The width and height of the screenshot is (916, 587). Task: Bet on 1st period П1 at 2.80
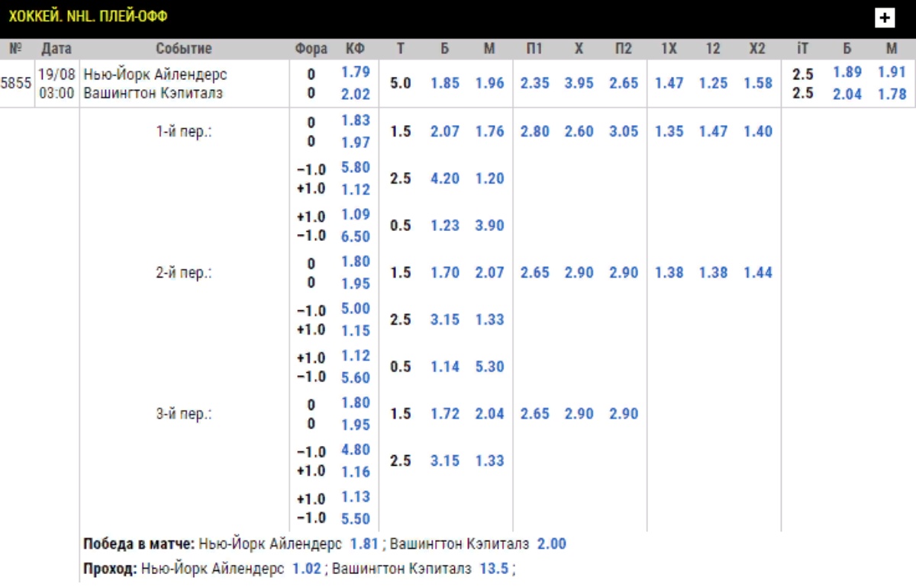tap(534, 131)
